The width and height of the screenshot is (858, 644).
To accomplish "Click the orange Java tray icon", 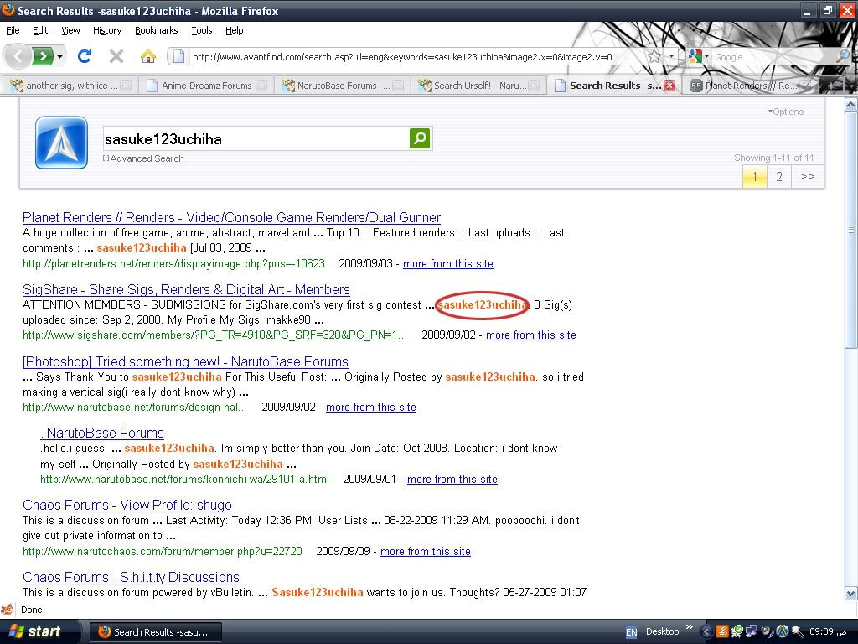I will point(722,631).
